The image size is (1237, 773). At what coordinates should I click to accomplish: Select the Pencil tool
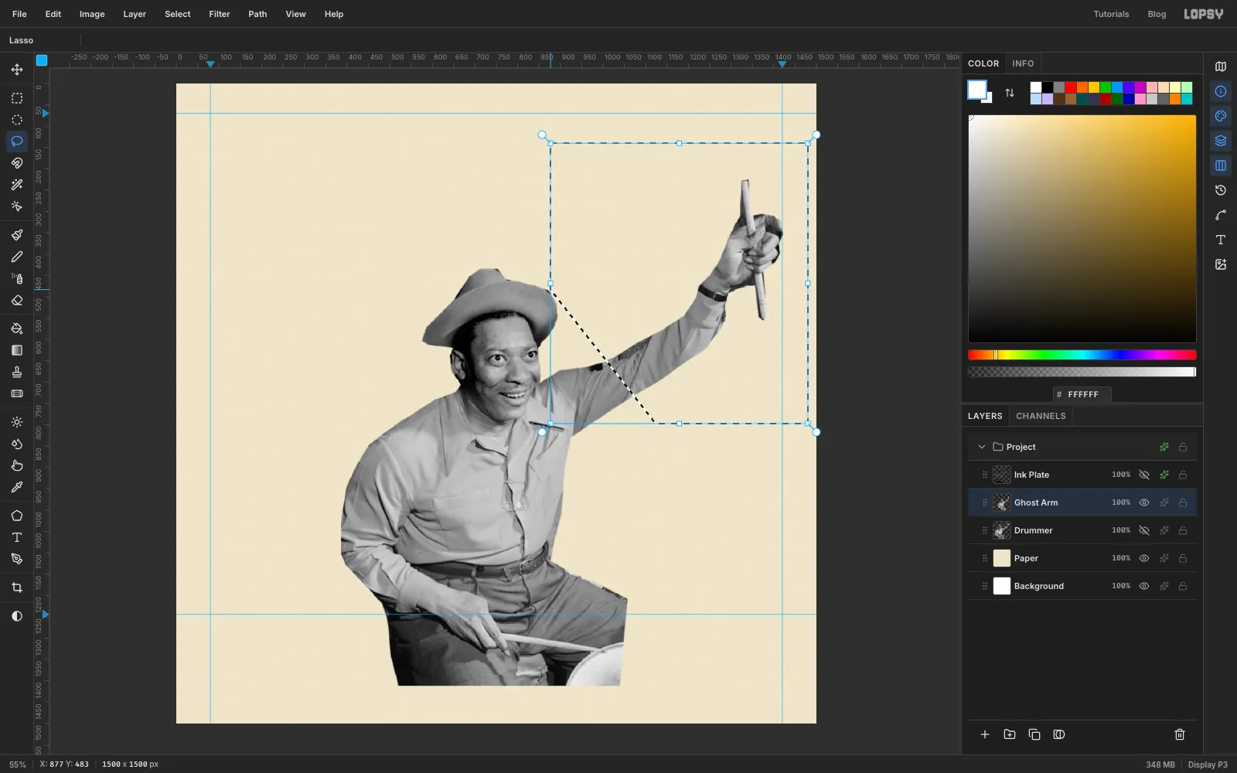(17, 257)
